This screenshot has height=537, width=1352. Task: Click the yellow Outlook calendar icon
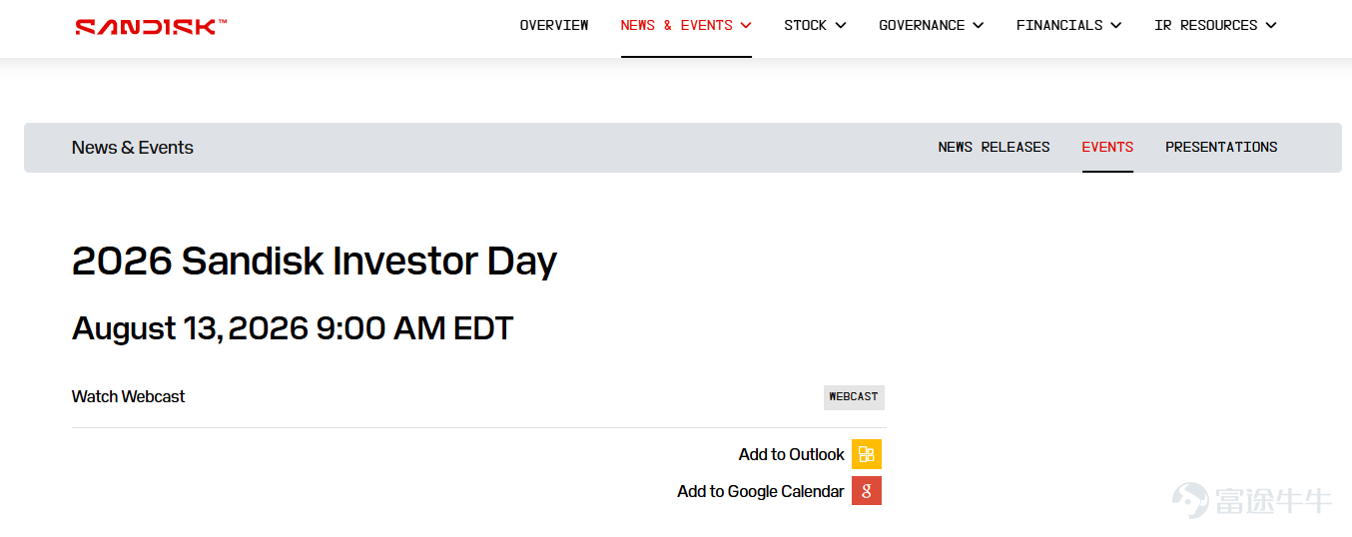(867, 454)
